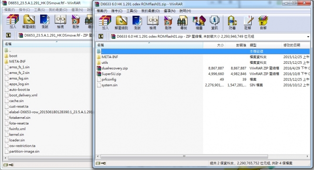This screenshot has width=314, height=170.
Task: Click left scroll arrow in DSmove.ftf window
Action: pyautogui.click(x=5, y=158)
